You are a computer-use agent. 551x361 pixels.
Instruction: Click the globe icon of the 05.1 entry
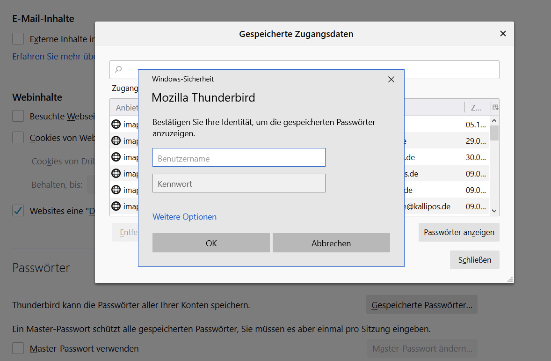(x=116, y=125)
